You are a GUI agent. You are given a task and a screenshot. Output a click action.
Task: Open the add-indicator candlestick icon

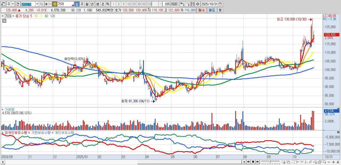click(x=182, y=4)
